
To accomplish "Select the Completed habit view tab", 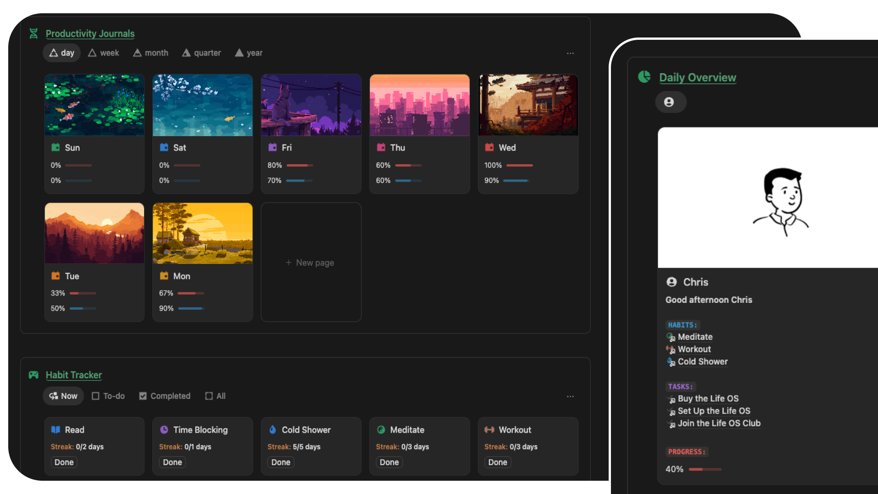I will [165, 396].
